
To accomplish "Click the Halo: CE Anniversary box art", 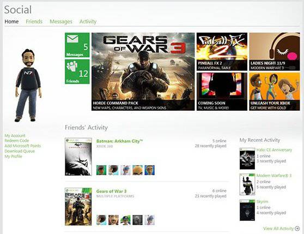I will 247,159.
